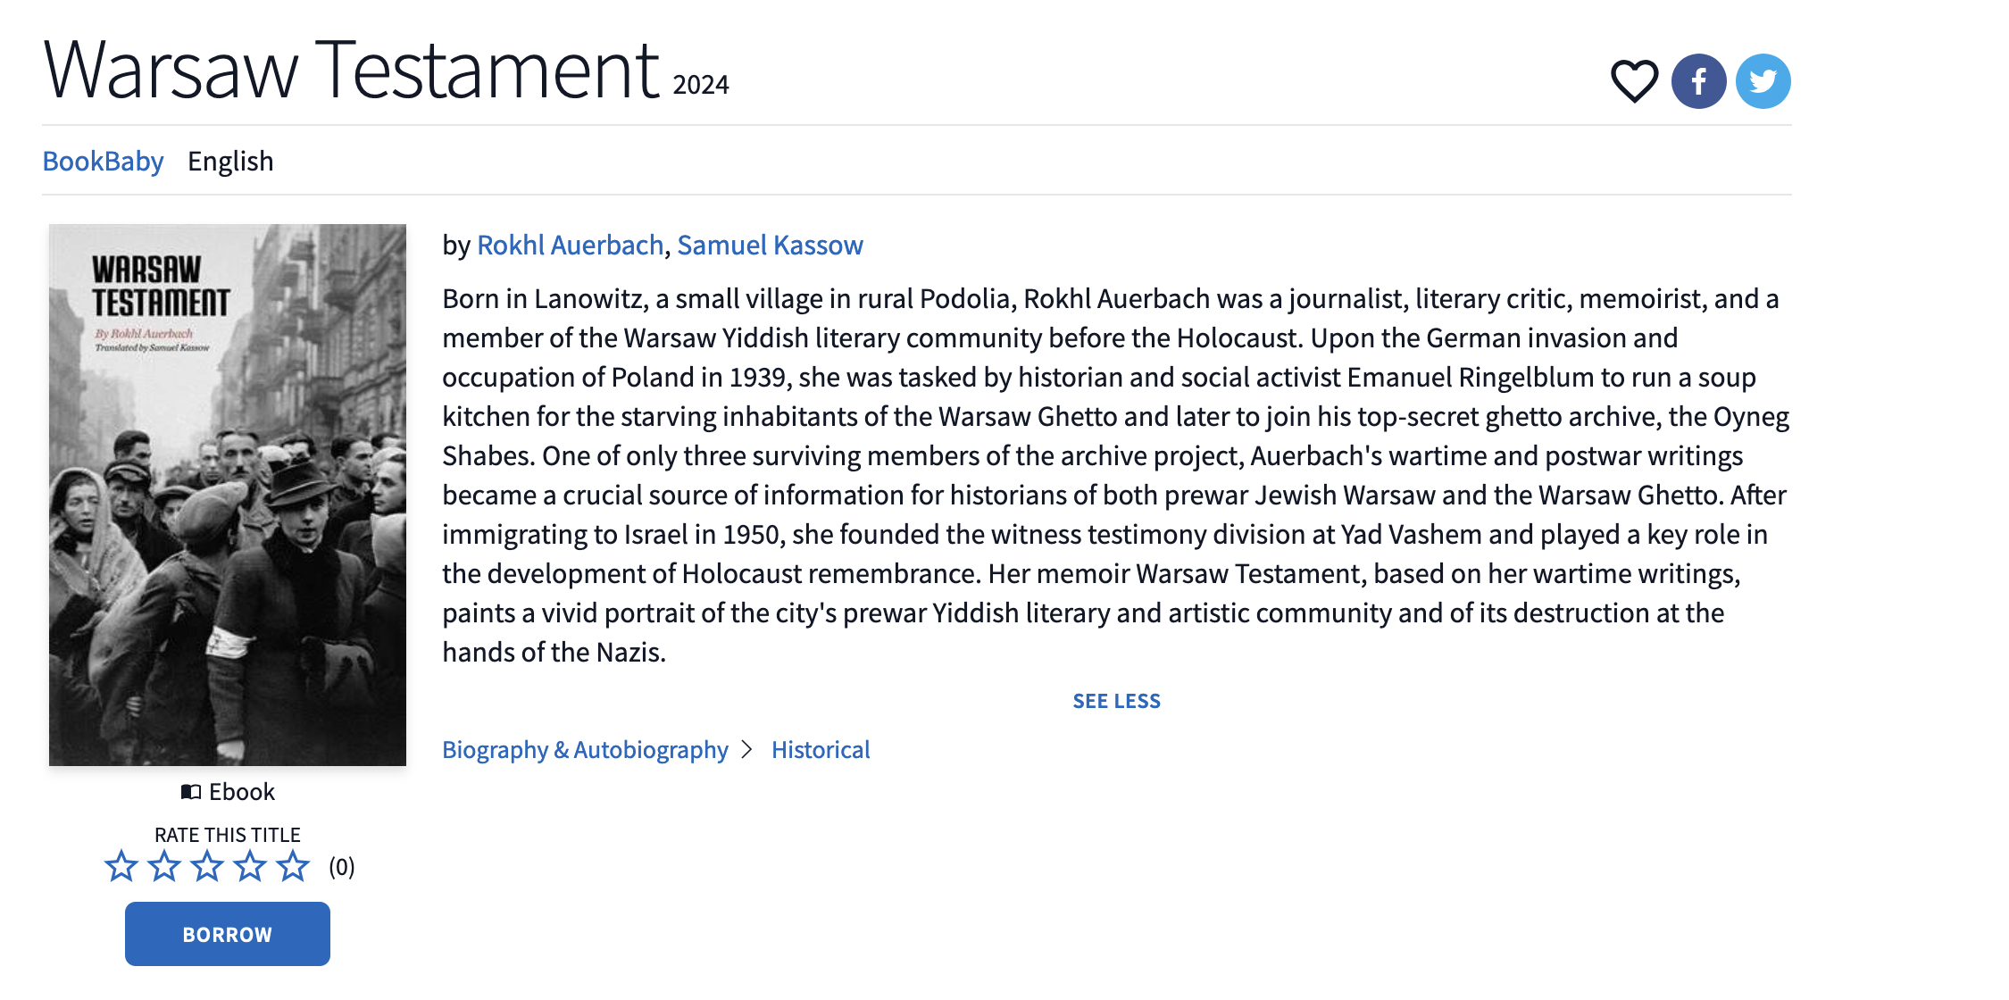The height and width of the screenshot is (1000, 2009).
Task: Borrow the Warsaw Testament ebook
Action: pyautogui.click(x=228, y=934)
